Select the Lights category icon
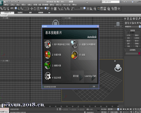141x113 pixels. 131,23
